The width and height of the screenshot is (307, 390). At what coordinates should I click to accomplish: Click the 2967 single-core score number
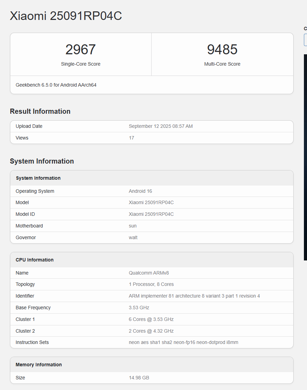tap(80, 49)
